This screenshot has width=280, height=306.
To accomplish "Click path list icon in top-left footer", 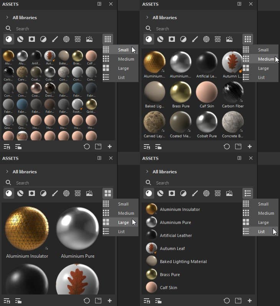I will pos(18,147).
